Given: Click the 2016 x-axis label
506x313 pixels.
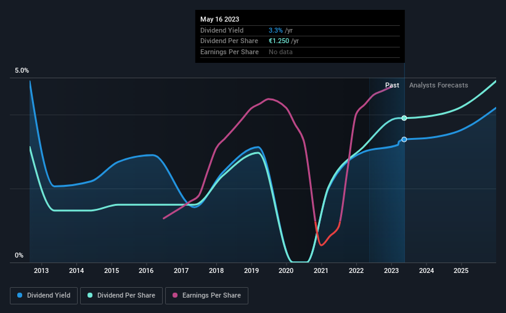Looking at the screenshot, I should (x=146, y=270).
